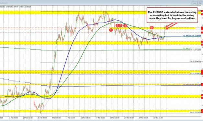Click the 21 Feb 00:00 time axis label
Screen dimensions: 203x121
pos(13,118)
